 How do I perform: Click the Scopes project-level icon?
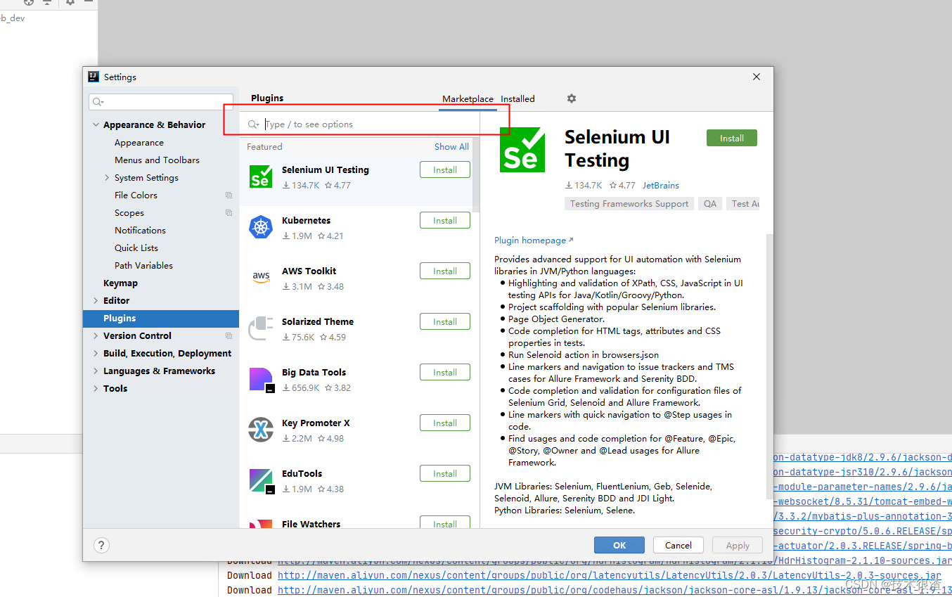click(229, 213)
